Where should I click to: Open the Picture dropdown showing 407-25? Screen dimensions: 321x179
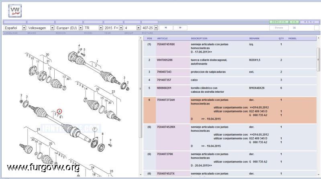click(x=150, y=28)
